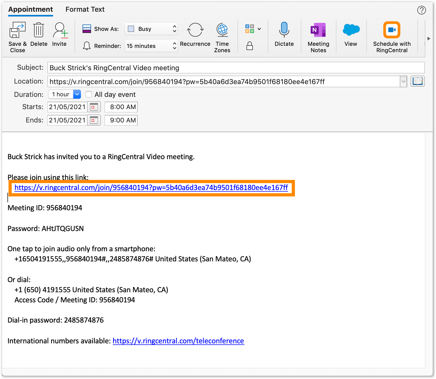Image resolution: width=436 pixels, height=379 pixels.
Task: Open the Reminder 15 minutes dropdown
Action: (151, 46)
